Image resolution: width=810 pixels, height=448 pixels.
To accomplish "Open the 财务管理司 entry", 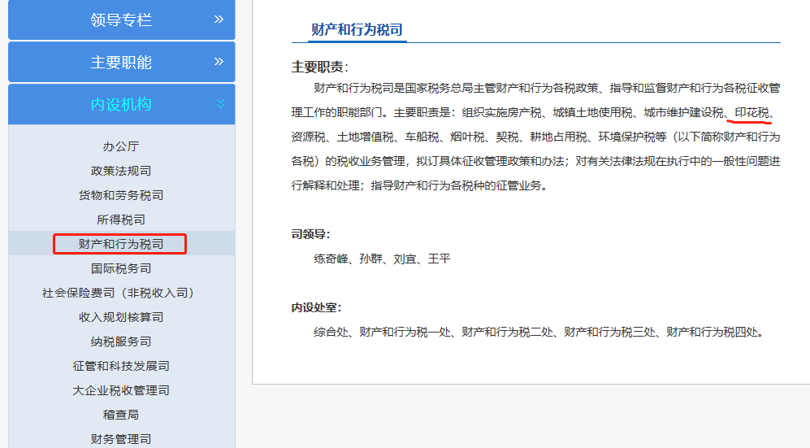I will [121, 439].
